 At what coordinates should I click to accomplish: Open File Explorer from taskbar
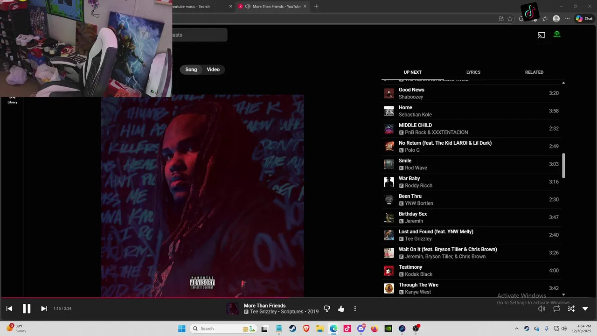320,329
